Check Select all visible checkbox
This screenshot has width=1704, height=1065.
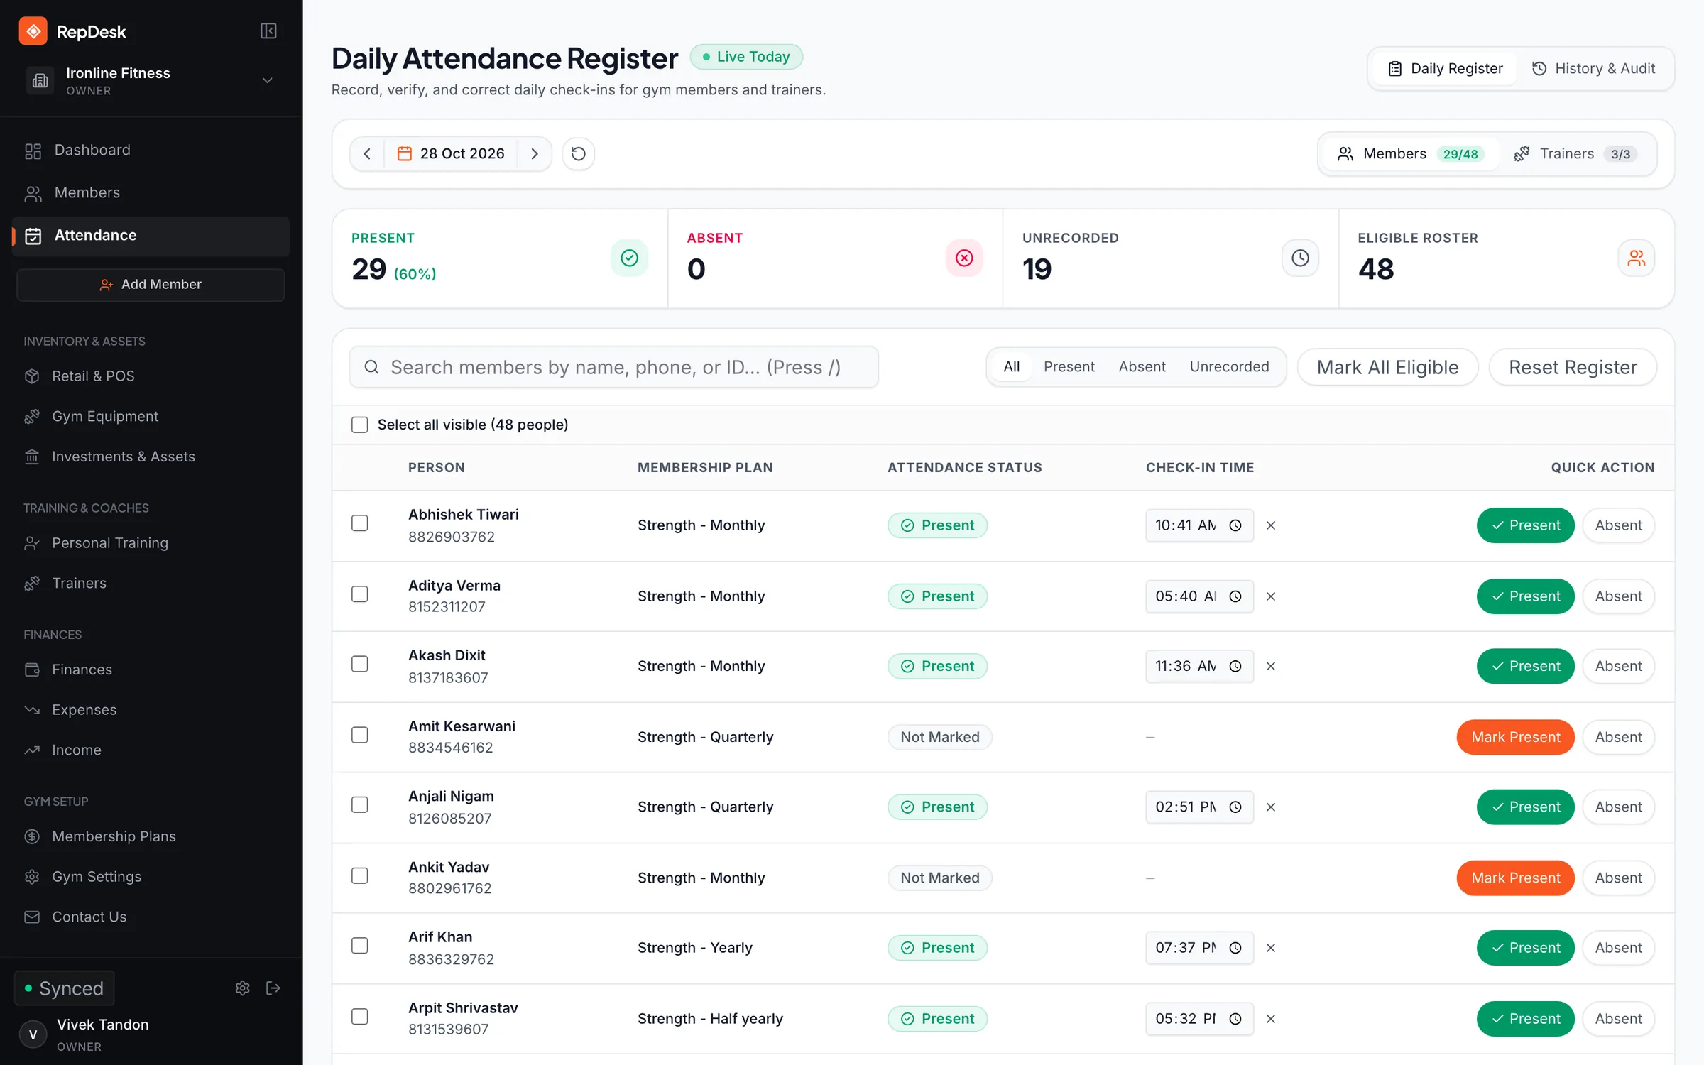click(x=360, y=425)
